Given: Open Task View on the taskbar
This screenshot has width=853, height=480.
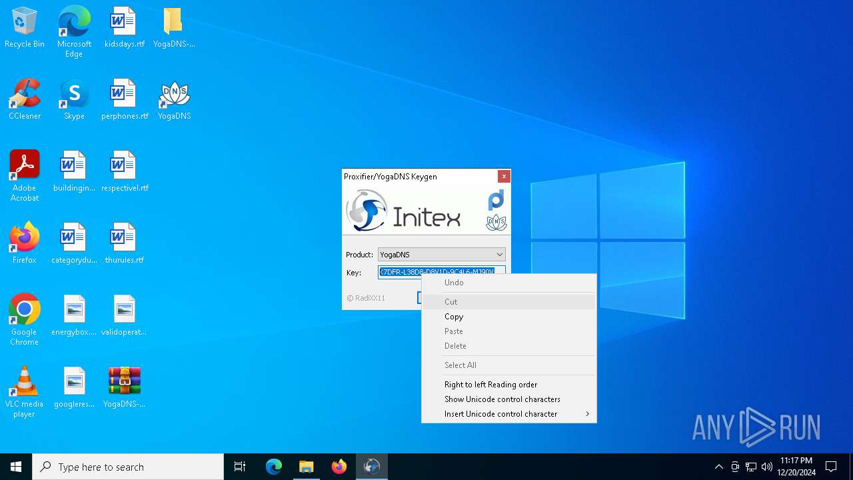Looking at the screenshot, I should [x=240, y=467].
